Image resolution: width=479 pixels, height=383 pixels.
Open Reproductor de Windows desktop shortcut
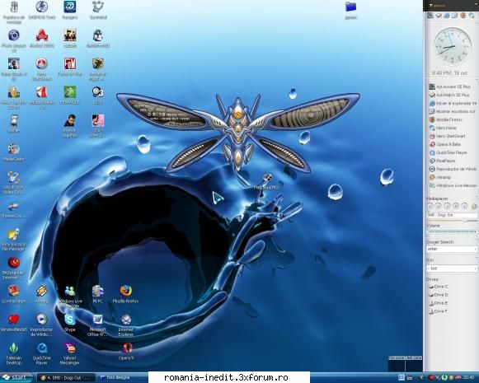41,325
